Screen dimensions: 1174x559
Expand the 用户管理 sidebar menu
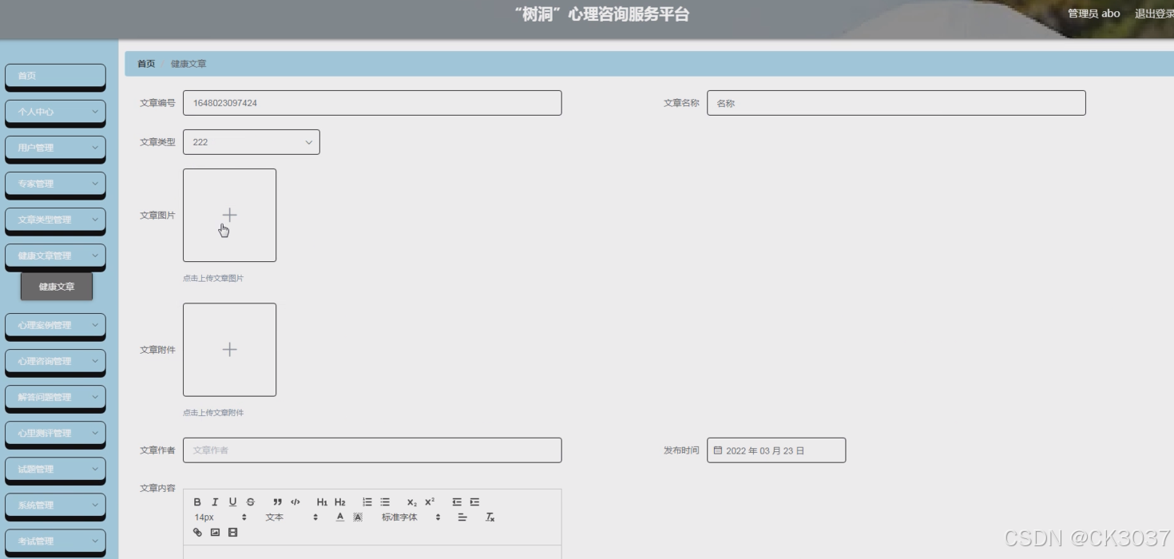55,149
